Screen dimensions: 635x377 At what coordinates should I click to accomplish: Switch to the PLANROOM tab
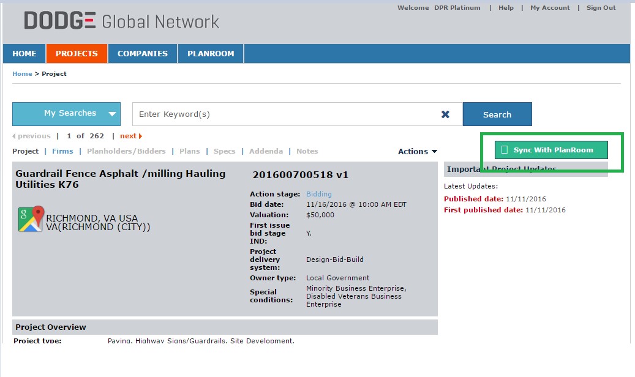[211, 54]
